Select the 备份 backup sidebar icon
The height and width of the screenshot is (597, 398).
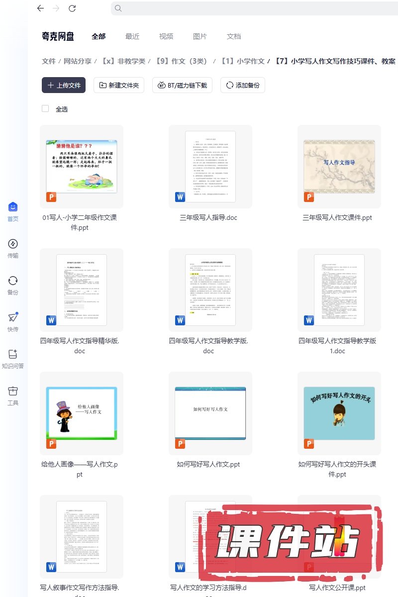[x=13, y=281]
